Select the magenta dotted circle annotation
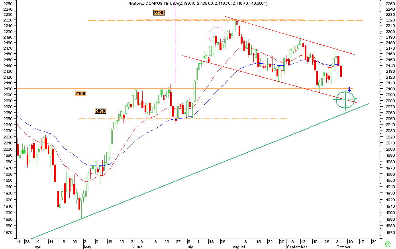396x249 pixels. (217, 35)
